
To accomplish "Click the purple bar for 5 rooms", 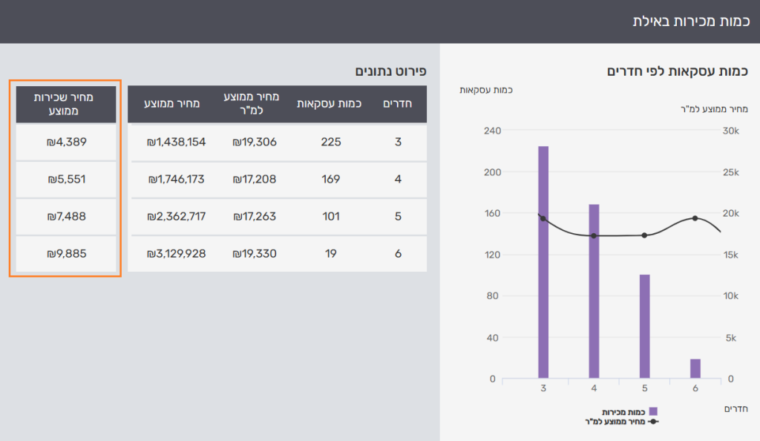I will tap(644, 327).
